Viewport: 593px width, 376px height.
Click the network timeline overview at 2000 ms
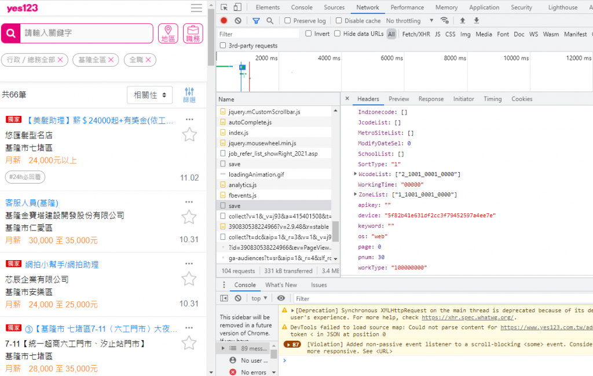279,72
